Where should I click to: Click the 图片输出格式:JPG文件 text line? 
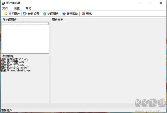pyautogui.click(x=15, y=68)
